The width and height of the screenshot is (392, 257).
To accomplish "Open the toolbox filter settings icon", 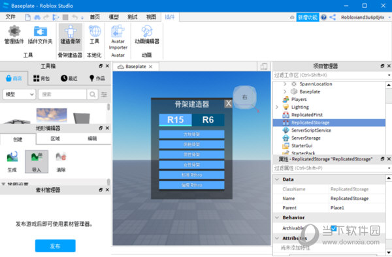I will (x=104, y=95).
